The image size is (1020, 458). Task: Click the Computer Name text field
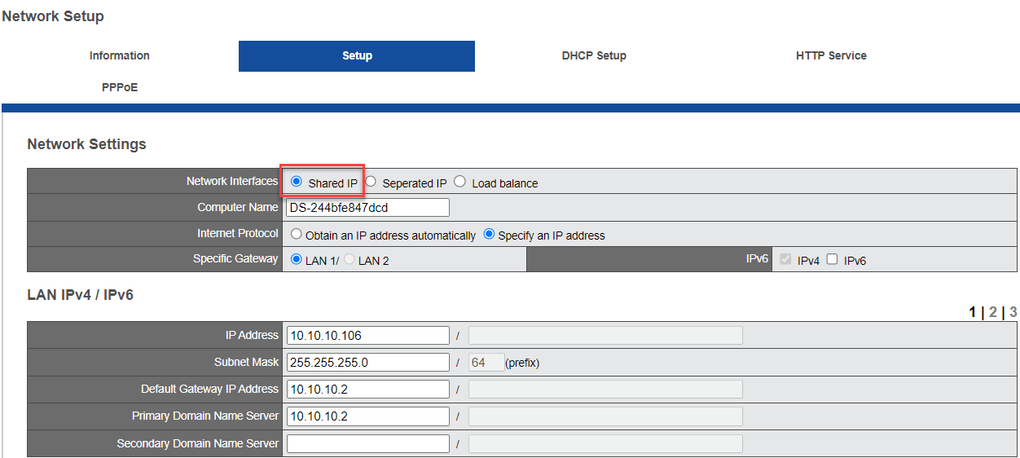pyautogui.click(x=367, y=208)
